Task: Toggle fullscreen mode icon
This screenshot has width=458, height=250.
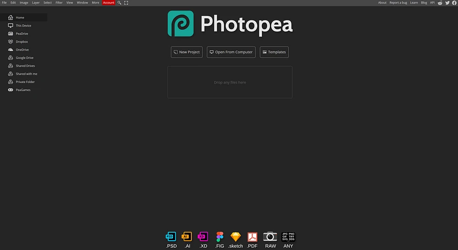Action: coord(126,3)
